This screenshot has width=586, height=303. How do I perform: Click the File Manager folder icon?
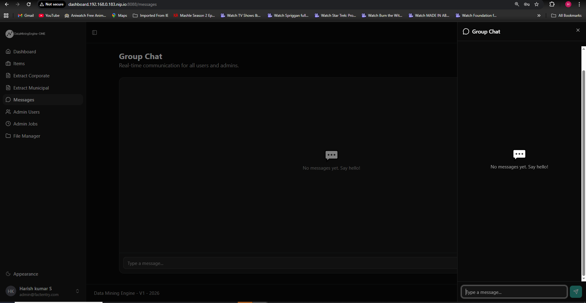pos(8,136)
